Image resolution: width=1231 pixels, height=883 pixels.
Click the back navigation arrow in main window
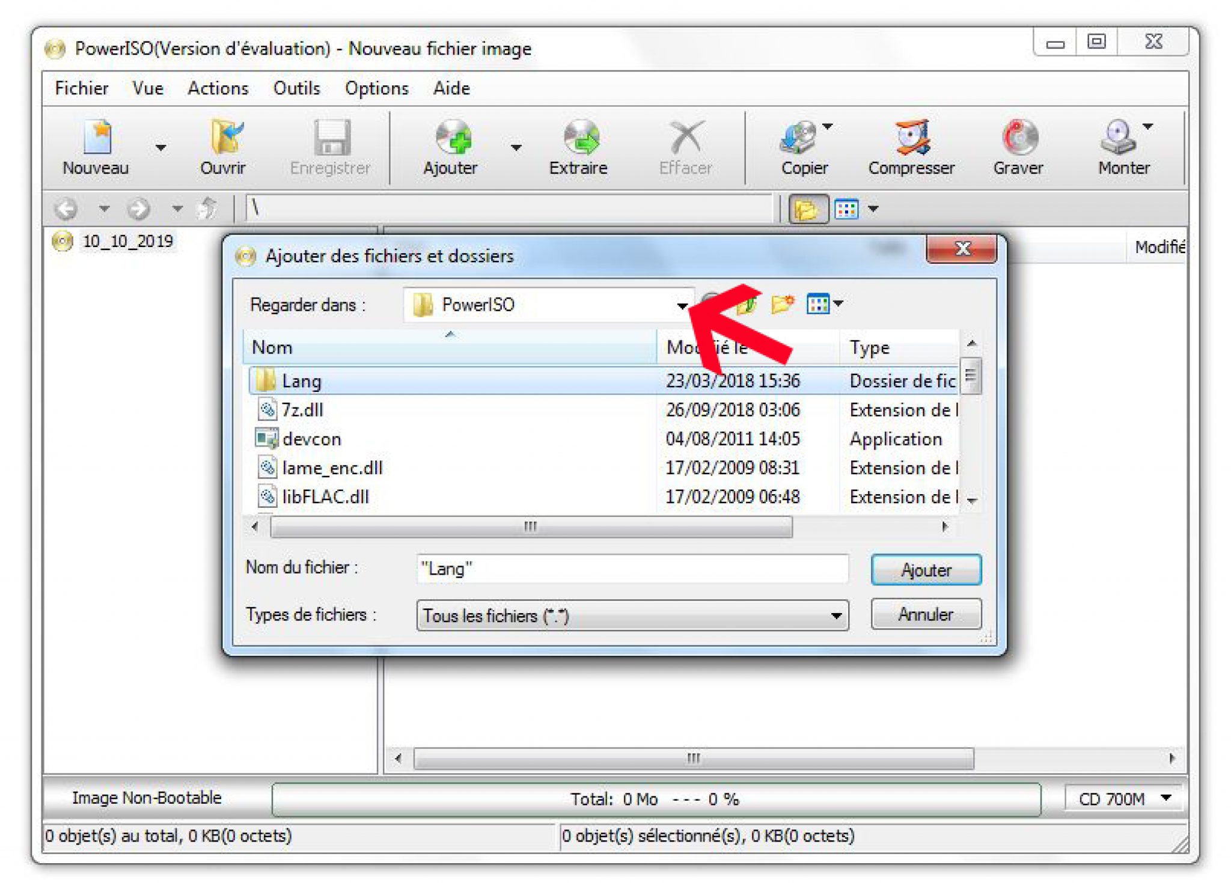coord(66,209)
